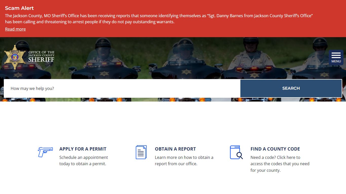Open the hamburger MENU button
Viewport: 346px width, 194px height.
336,58
